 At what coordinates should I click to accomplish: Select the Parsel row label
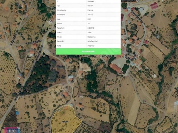[x=59, y=23]
